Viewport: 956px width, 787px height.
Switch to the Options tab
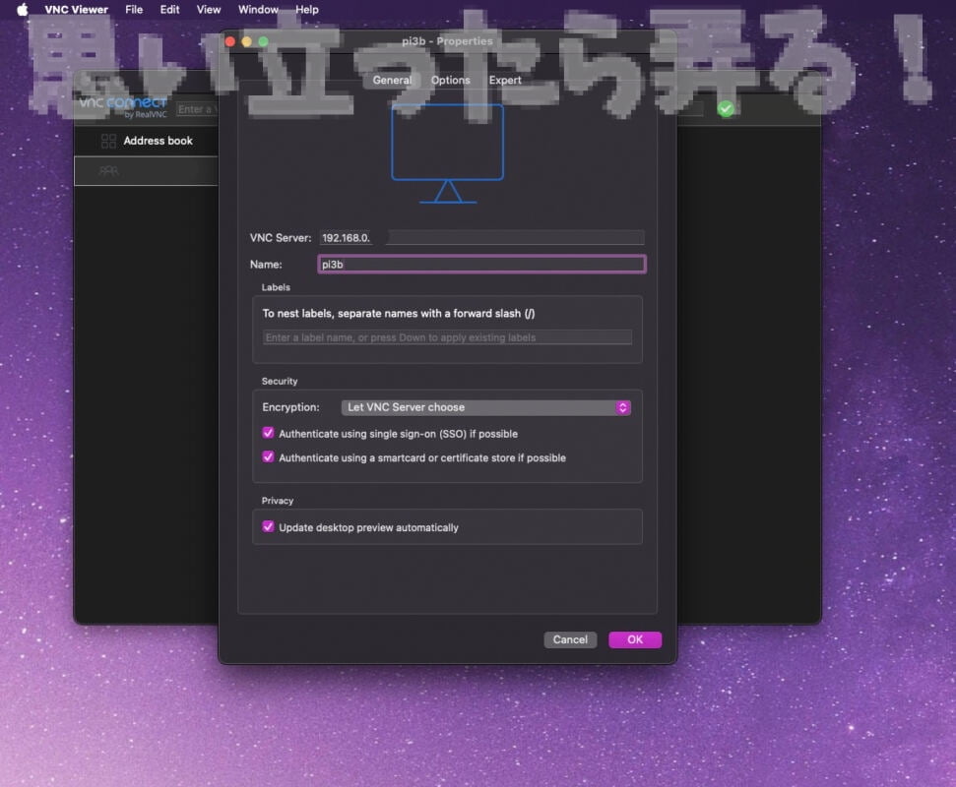point(450,81)
